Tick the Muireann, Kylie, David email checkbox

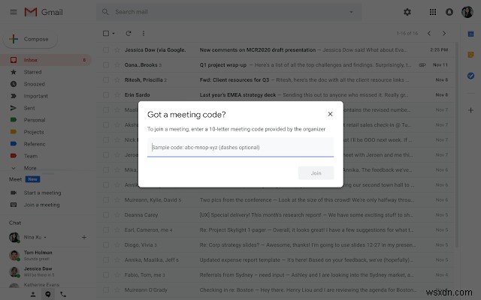(x=106, y=200)
